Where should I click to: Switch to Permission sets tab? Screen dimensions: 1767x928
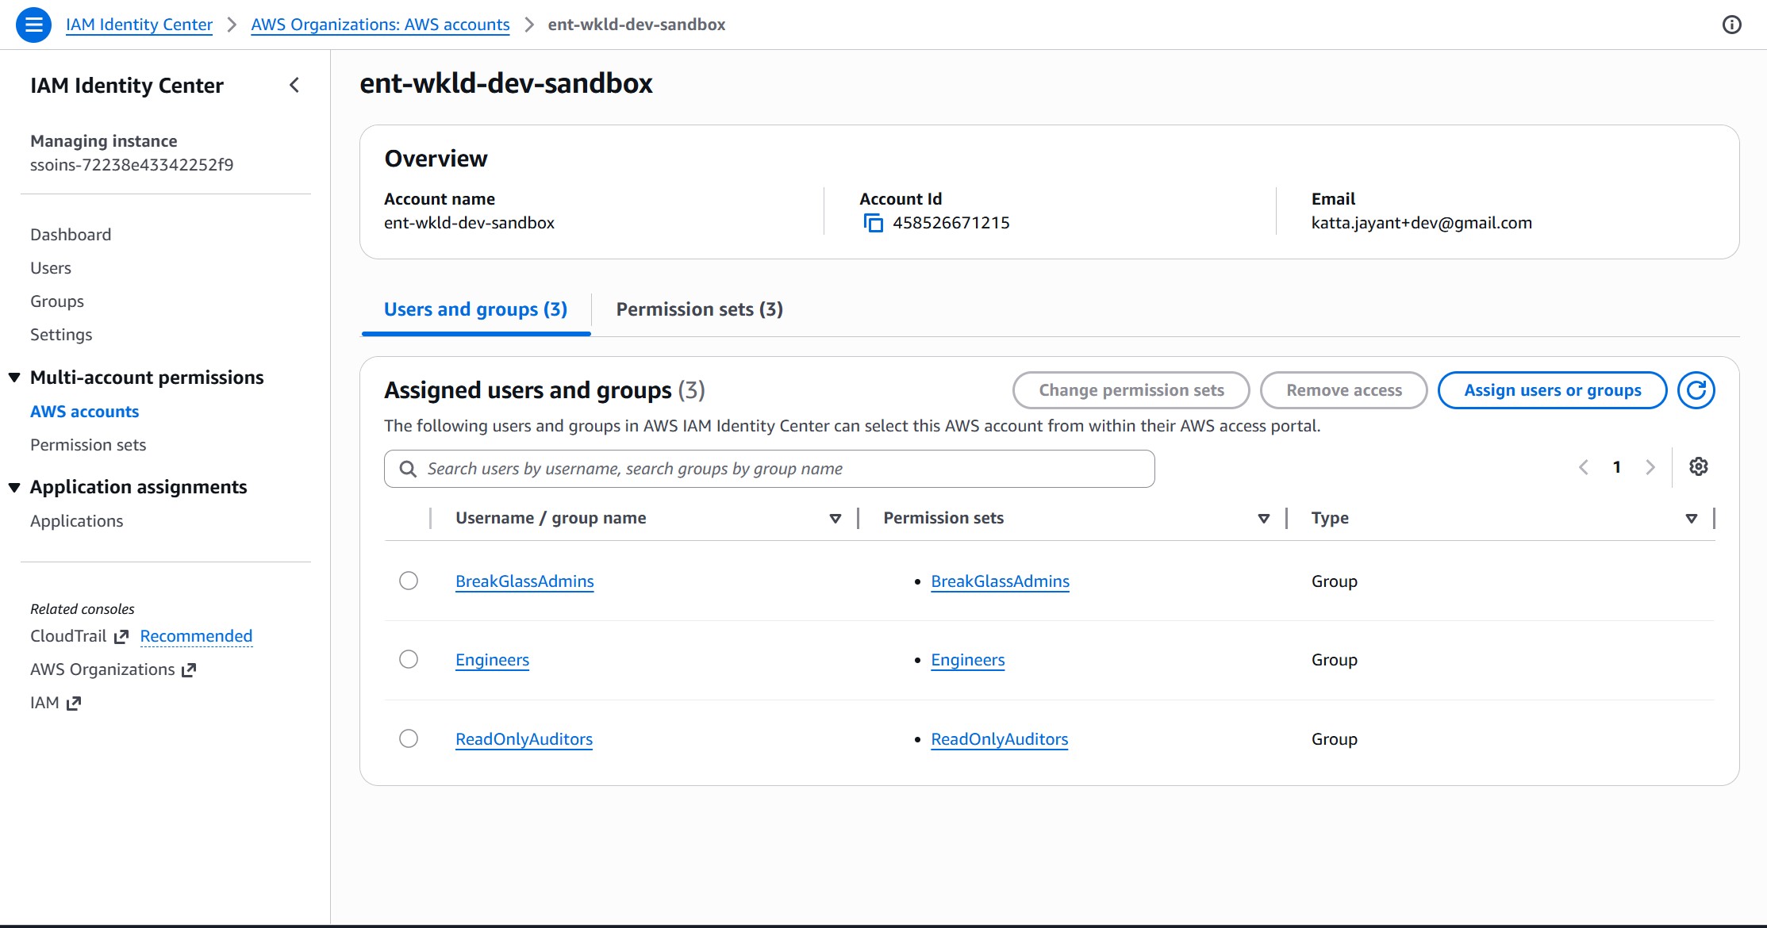699,309
